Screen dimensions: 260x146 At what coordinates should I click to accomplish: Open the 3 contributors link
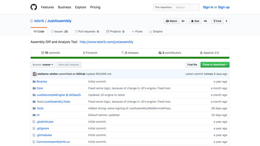(170, 53)
